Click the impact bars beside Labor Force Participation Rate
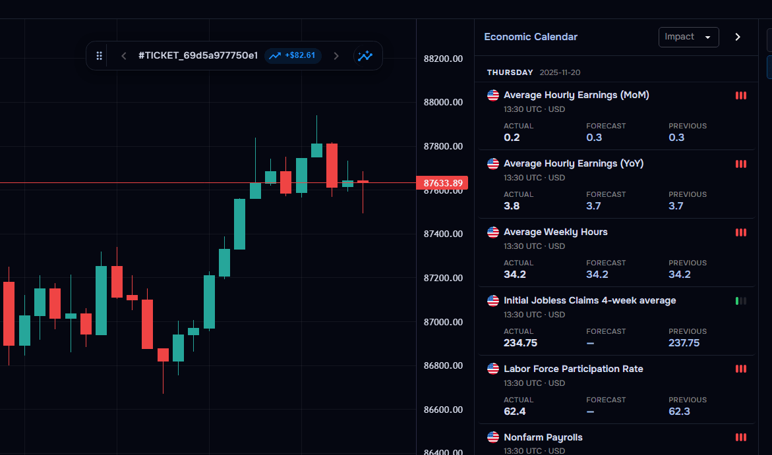Screen dimensions: 772x455 coord(741,369)
